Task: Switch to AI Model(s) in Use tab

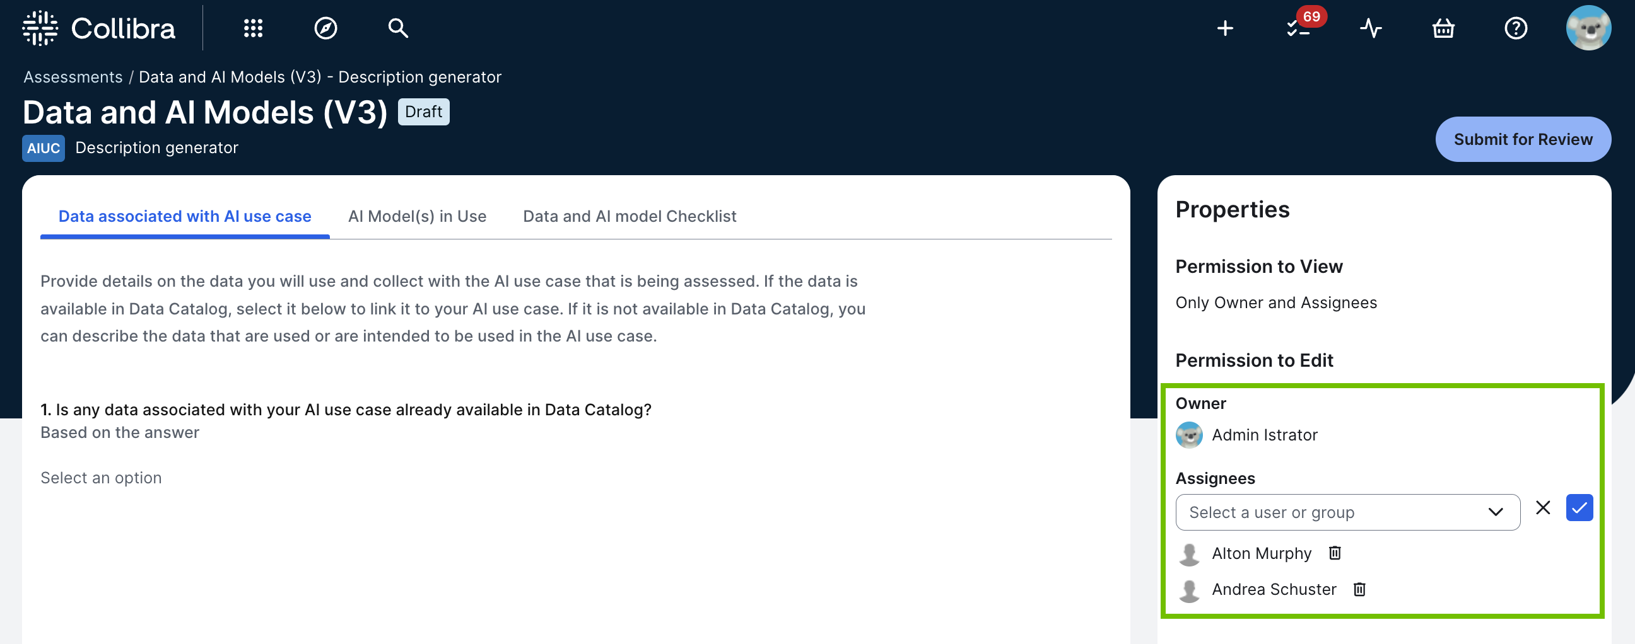Action: pos(417,216)
